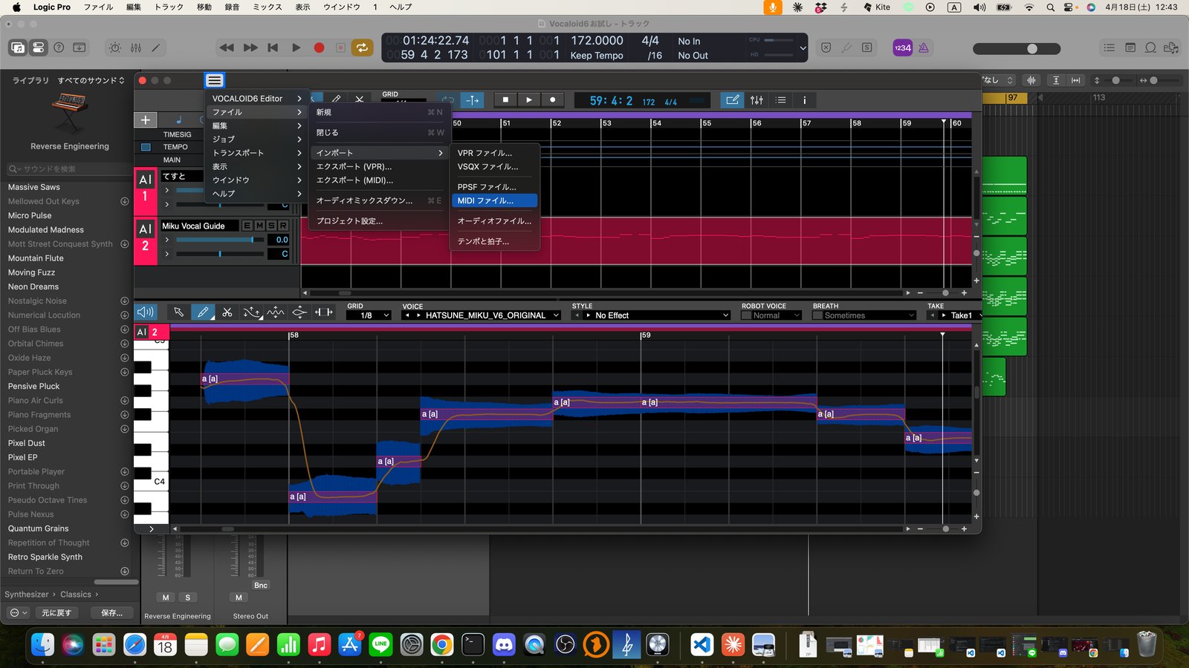Click the add track plus button
This screenshot has width=1189, height=668.
[145, 119]
